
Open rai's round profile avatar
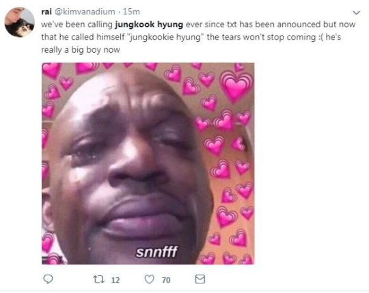[x=20, y=22]
